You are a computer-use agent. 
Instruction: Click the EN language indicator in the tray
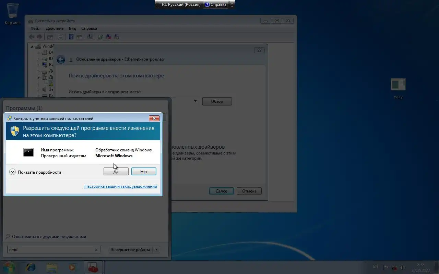376,266
